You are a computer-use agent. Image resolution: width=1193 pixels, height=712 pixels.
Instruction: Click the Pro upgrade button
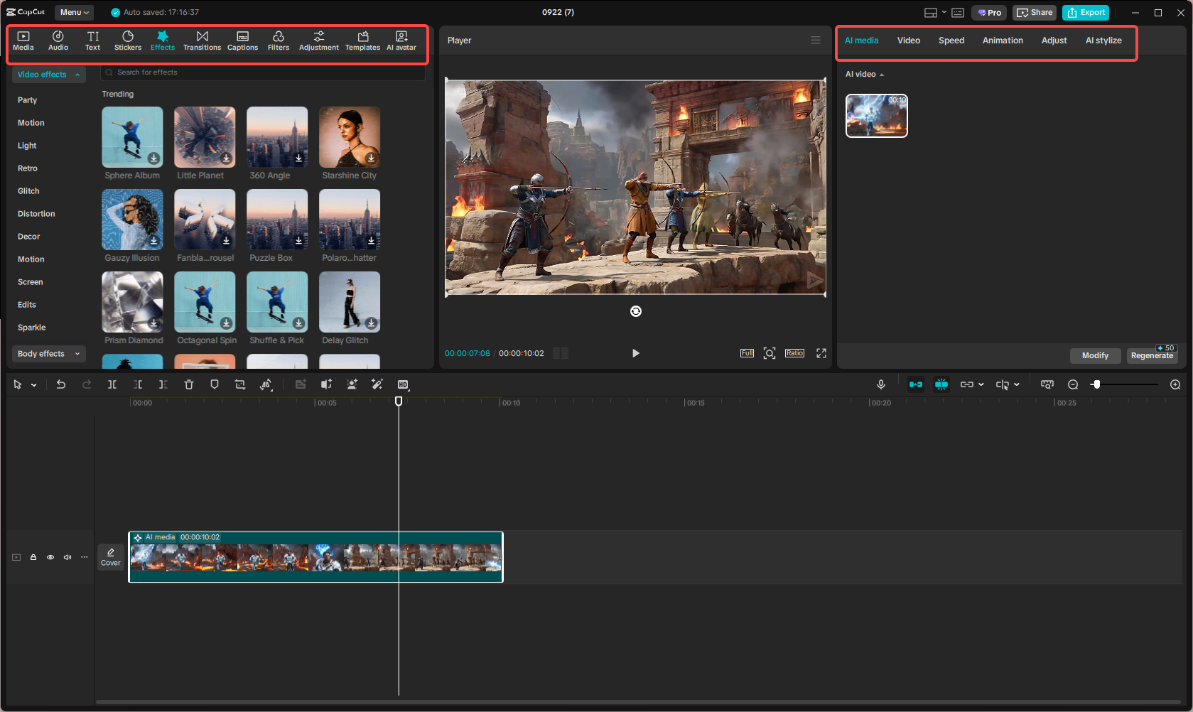(x=989, y=12)
